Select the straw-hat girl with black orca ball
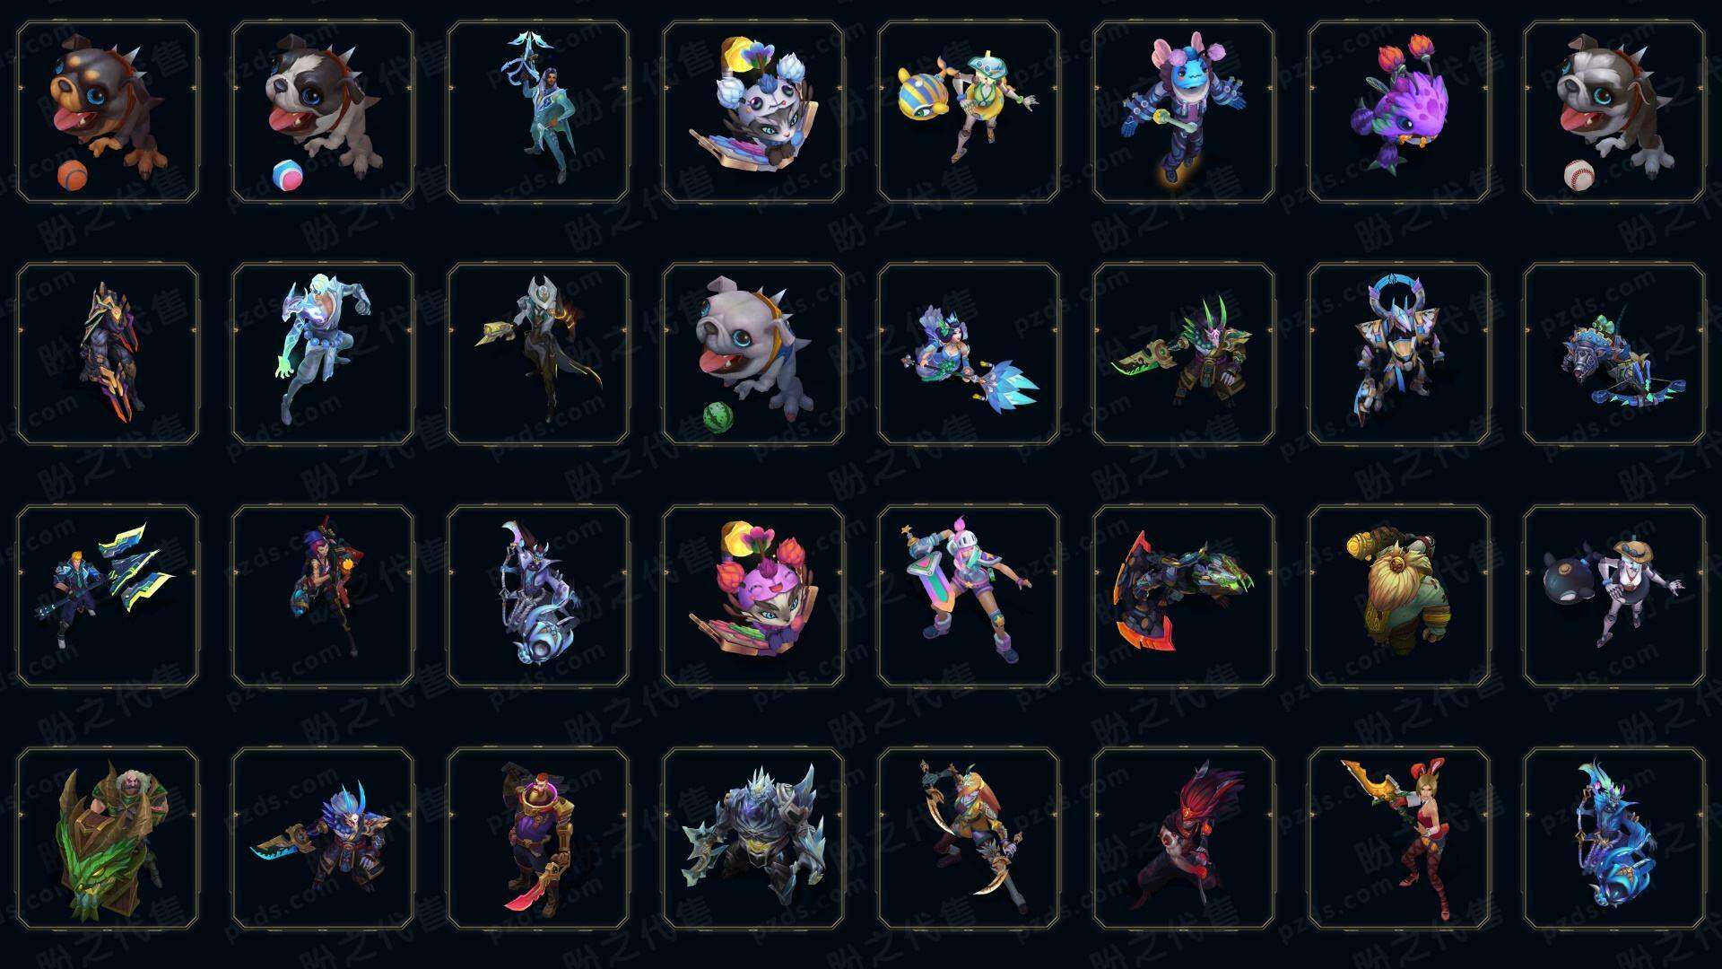Viewport: 1722px width, 969px height. tap(1614, 596)
